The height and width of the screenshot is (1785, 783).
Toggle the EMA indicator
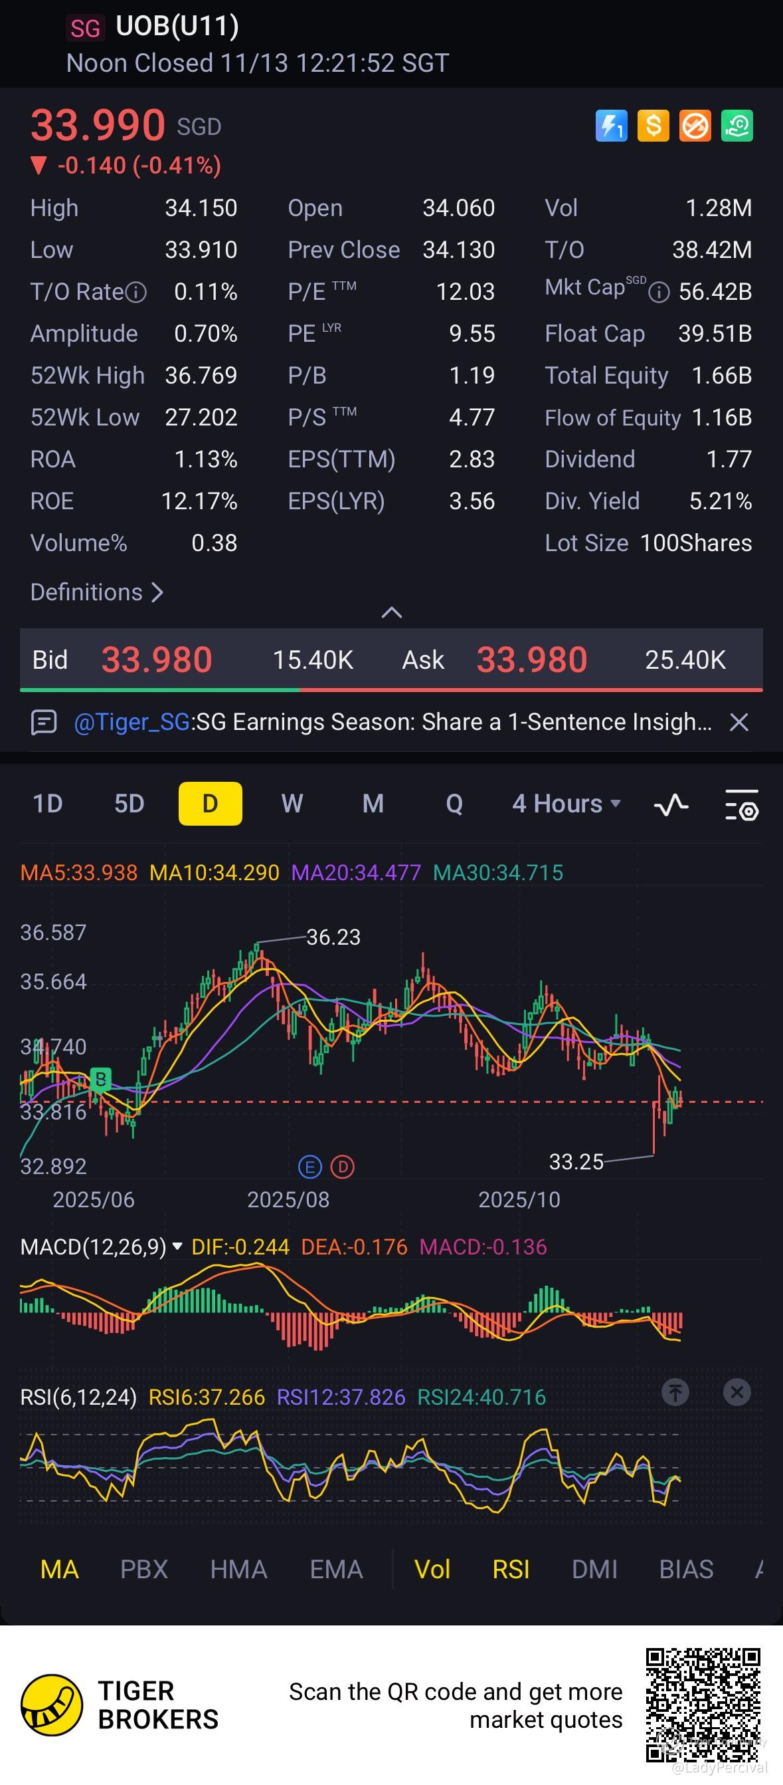pyautogui.click(x=337, y=1570)
